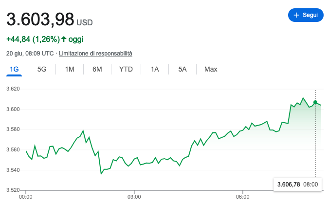Click the 20 giu, 08:09 UTC timestamp
The image size is (328, 204).
click(30, 54)
